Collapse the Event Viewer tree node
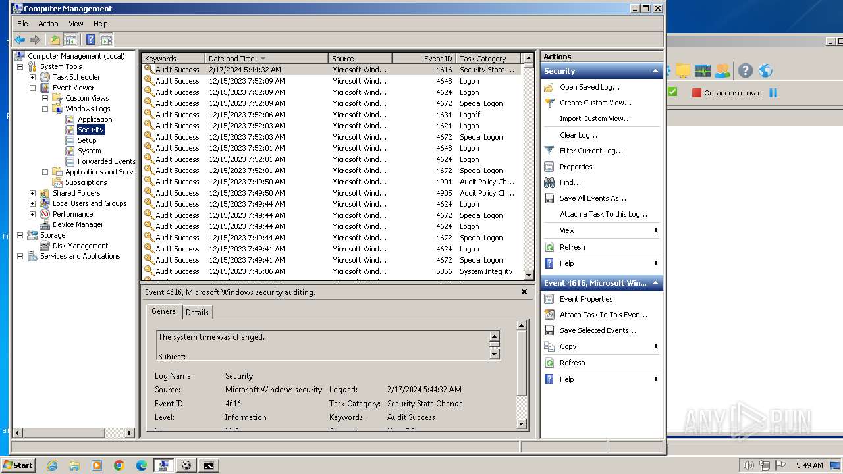This screenshot has width=843, height=474. click(33, 88)
